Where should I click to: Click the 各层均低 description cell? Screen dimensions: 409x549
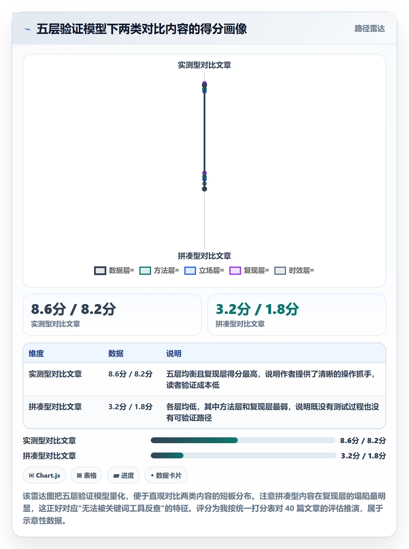coord(273,412)
